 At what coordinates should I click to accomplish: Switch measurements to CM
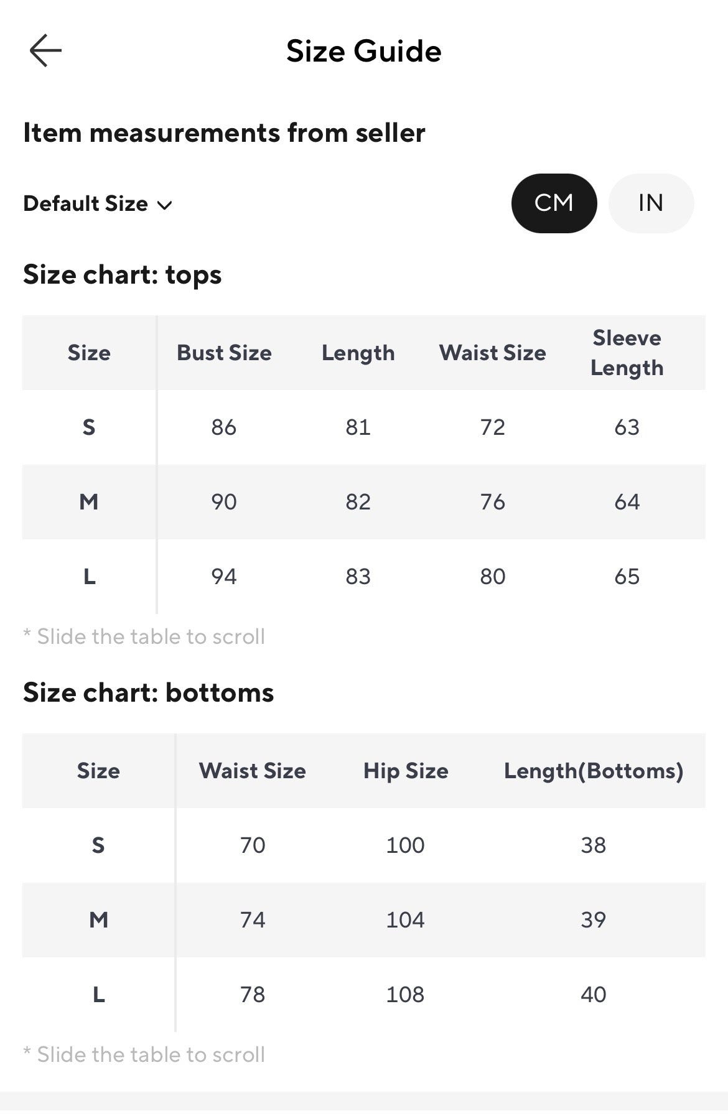[554, 203]
